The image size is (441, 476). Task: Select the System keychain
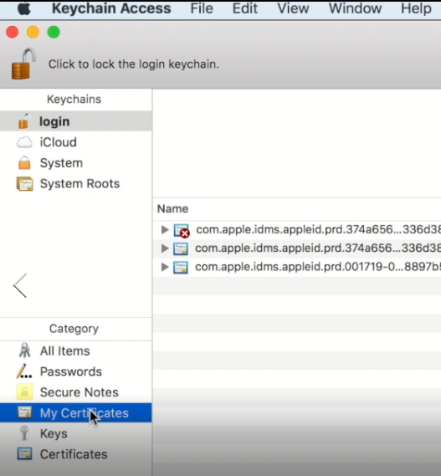76,163
